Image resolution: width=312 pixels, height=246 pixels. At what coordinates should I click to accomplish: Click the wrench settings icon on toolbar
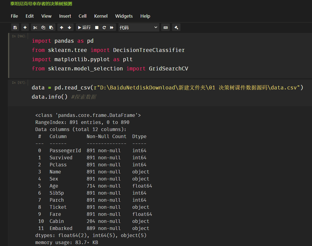pos(176,27)
